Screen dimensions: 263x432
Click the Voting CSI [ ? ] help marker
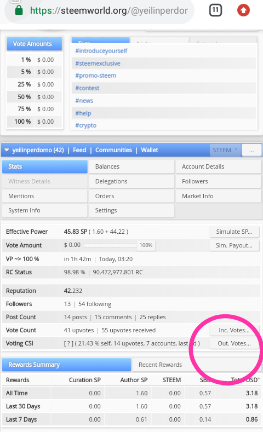(68, 343)
